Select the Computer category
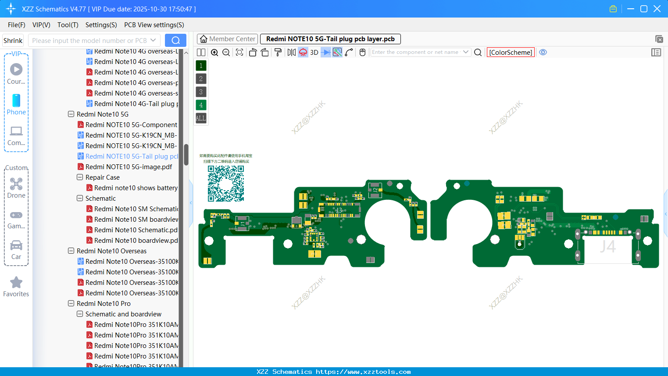 (16, 135)
